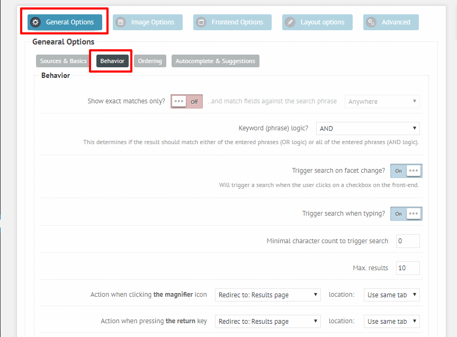
Task: Switch to the Sources & Basics sub-tab
Action: click(x=62, y=60)
